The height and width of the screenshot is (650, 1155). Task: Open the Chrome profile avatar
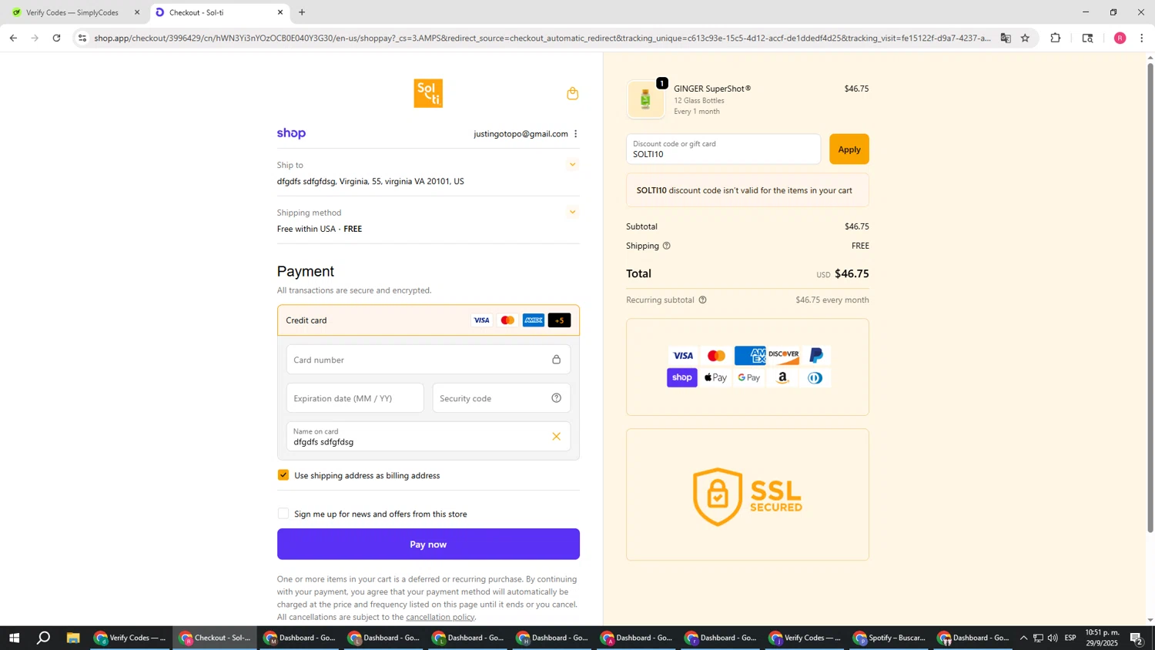tap(1120, 38)
